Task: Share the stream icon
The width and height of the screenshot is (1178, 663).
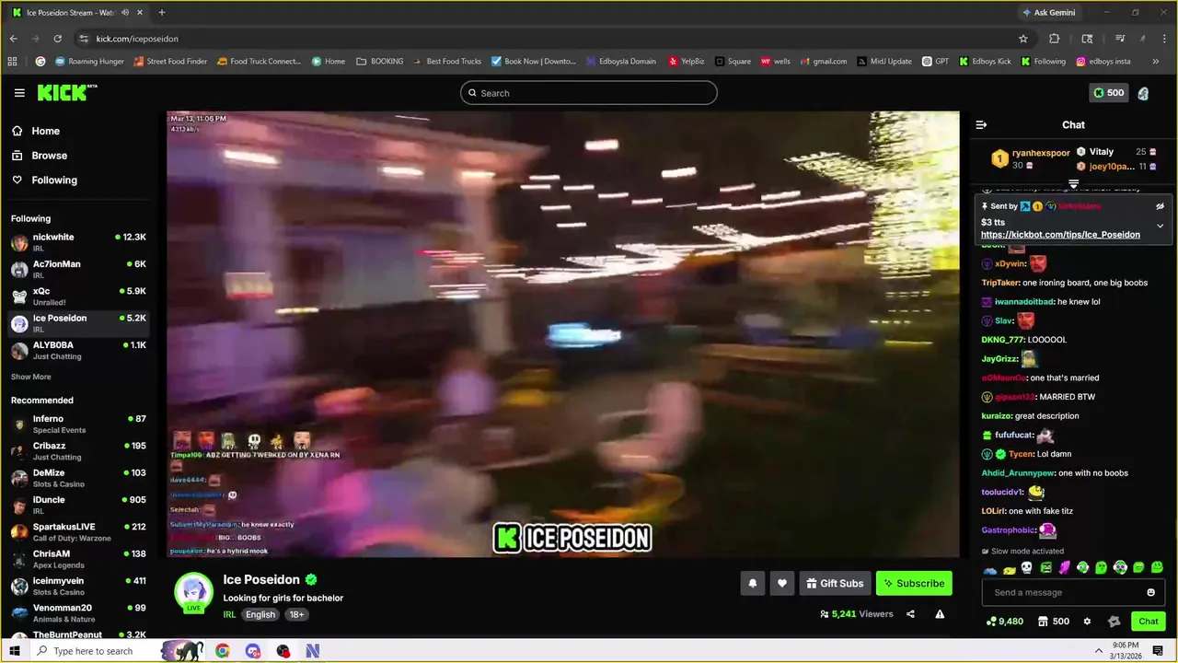Action: pos(910,614)
